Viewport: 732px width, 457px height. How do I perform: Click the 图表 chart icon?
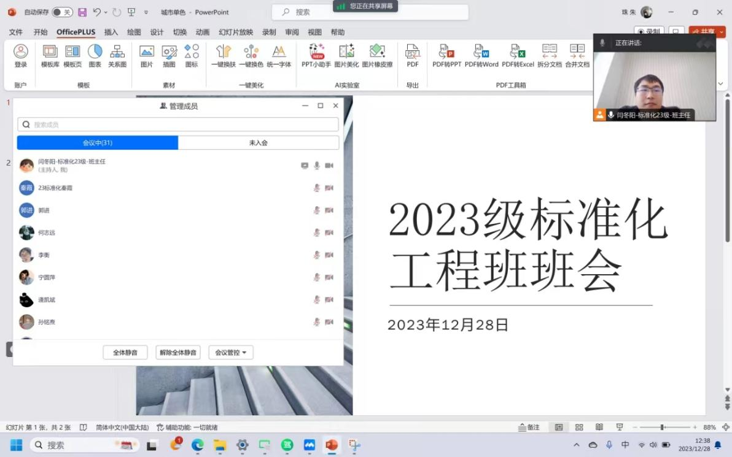coord(95,55)
